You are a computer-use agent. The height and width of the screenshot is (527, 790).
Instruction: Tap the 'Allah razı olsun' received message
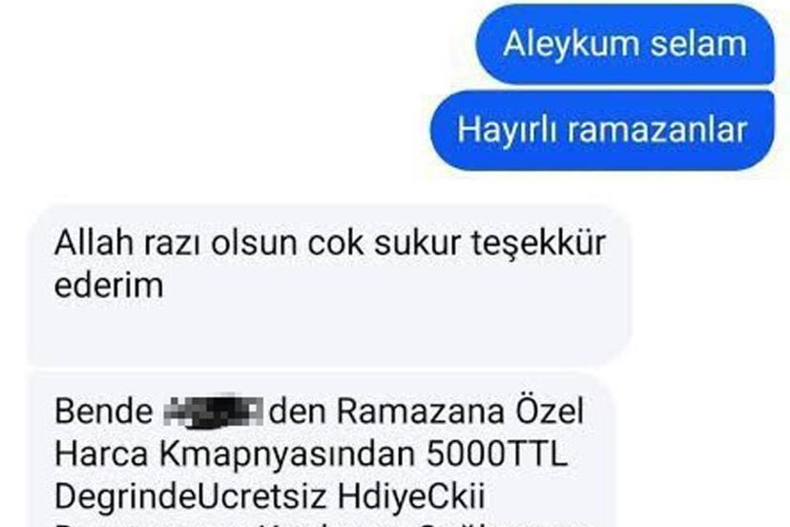pos(330,285)
